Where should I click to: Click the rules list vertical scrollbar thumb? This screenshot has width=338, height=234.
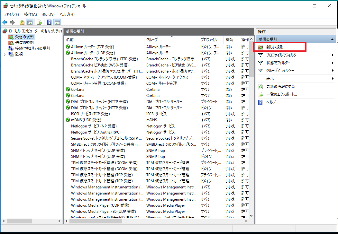(x=251, y=59)
